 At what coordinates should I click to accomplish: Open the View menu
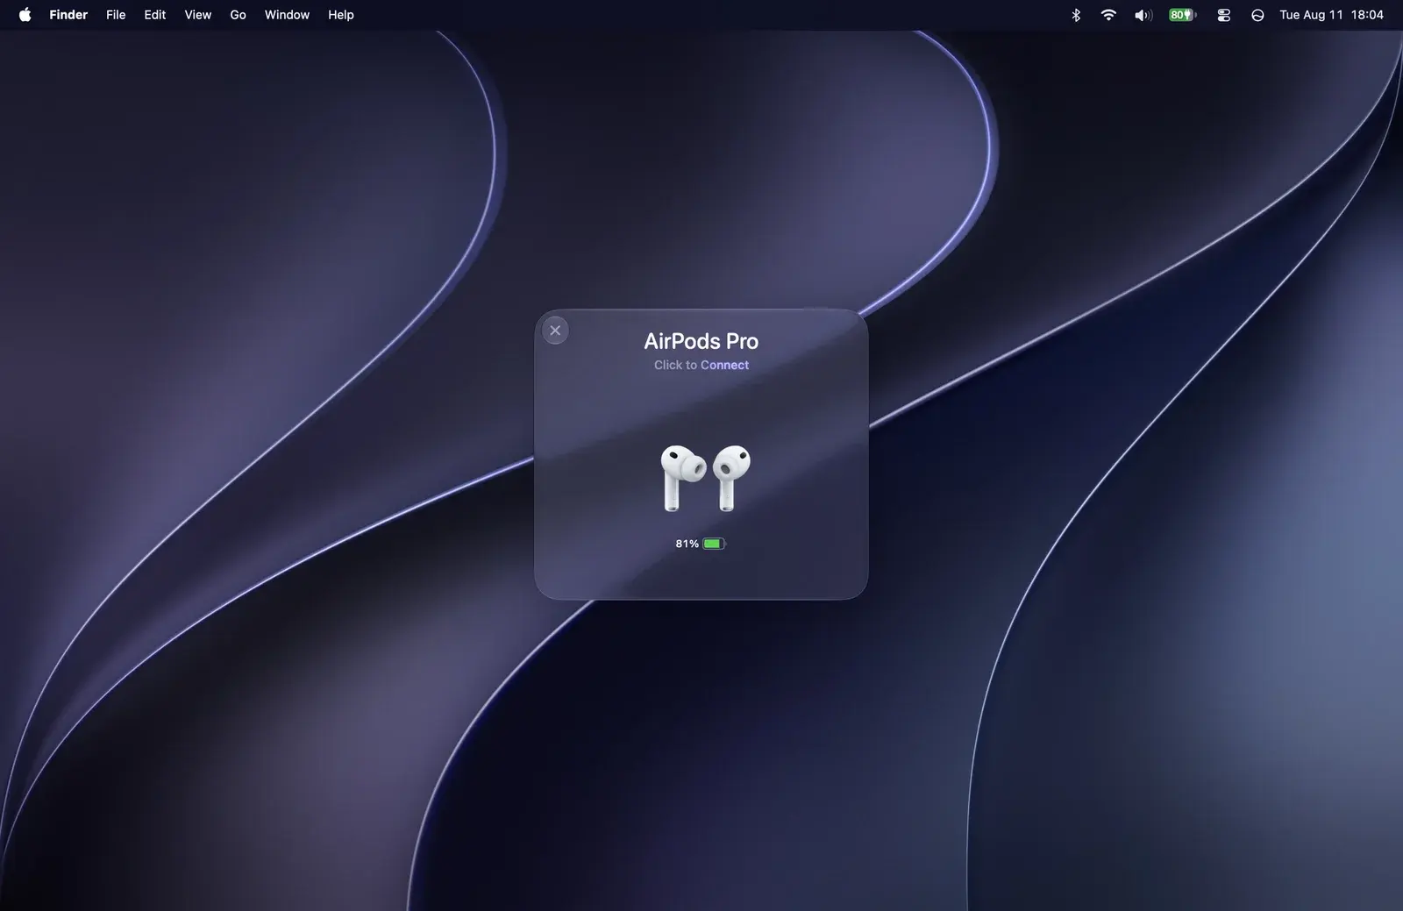pyautogui.click(x=198, y=15)
